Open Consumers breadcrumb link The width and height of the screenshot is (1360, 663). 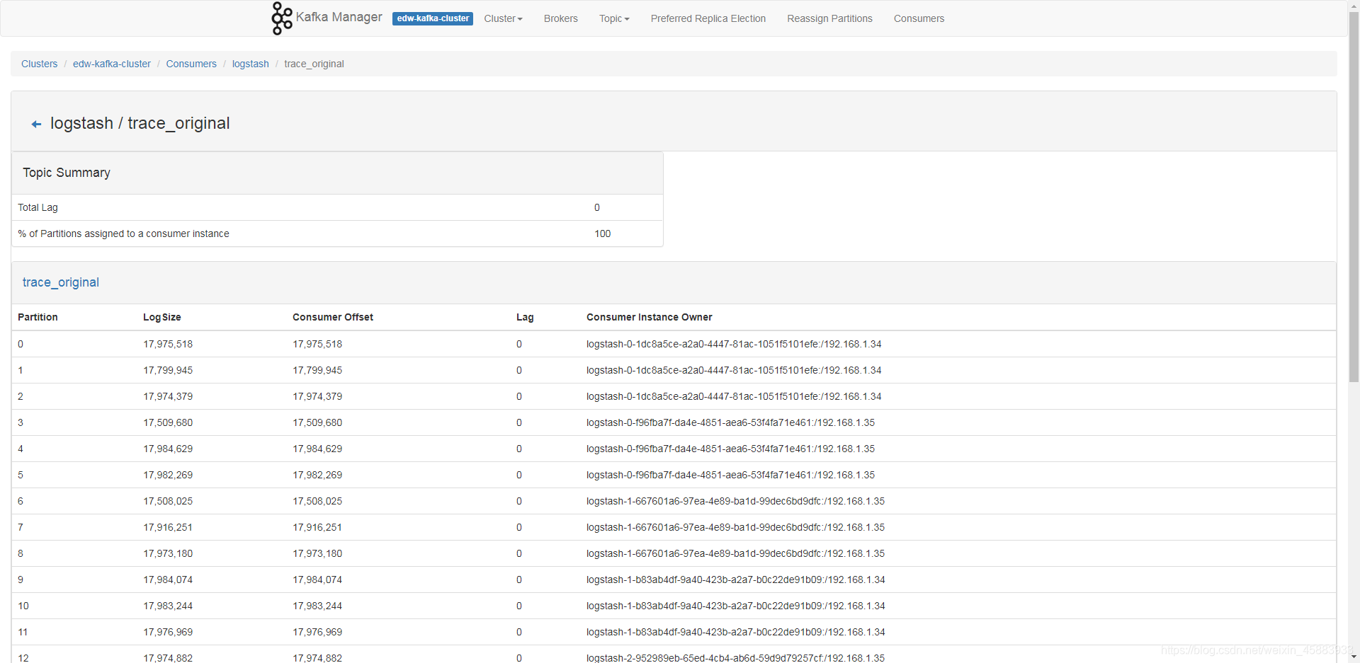click(191, 64)
